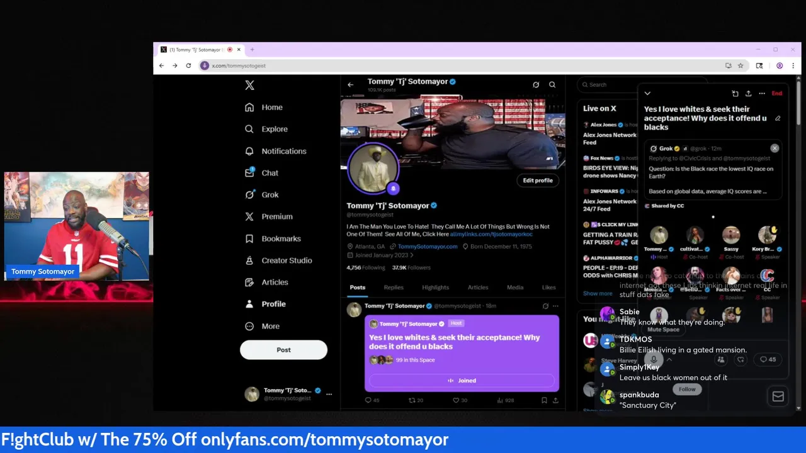
Task: Like the Space post with the heart icon
Action: pos(456,400)
